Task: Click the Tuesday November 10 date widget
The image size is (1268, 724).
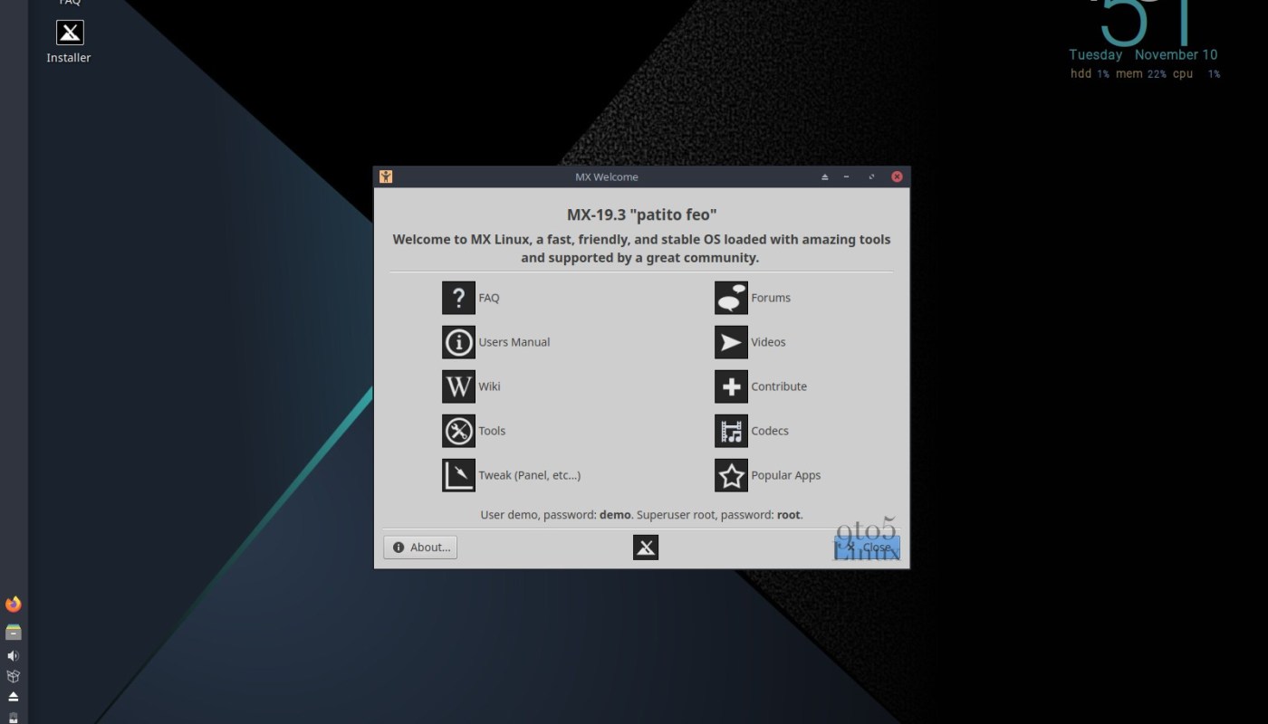Action: 1143,55
